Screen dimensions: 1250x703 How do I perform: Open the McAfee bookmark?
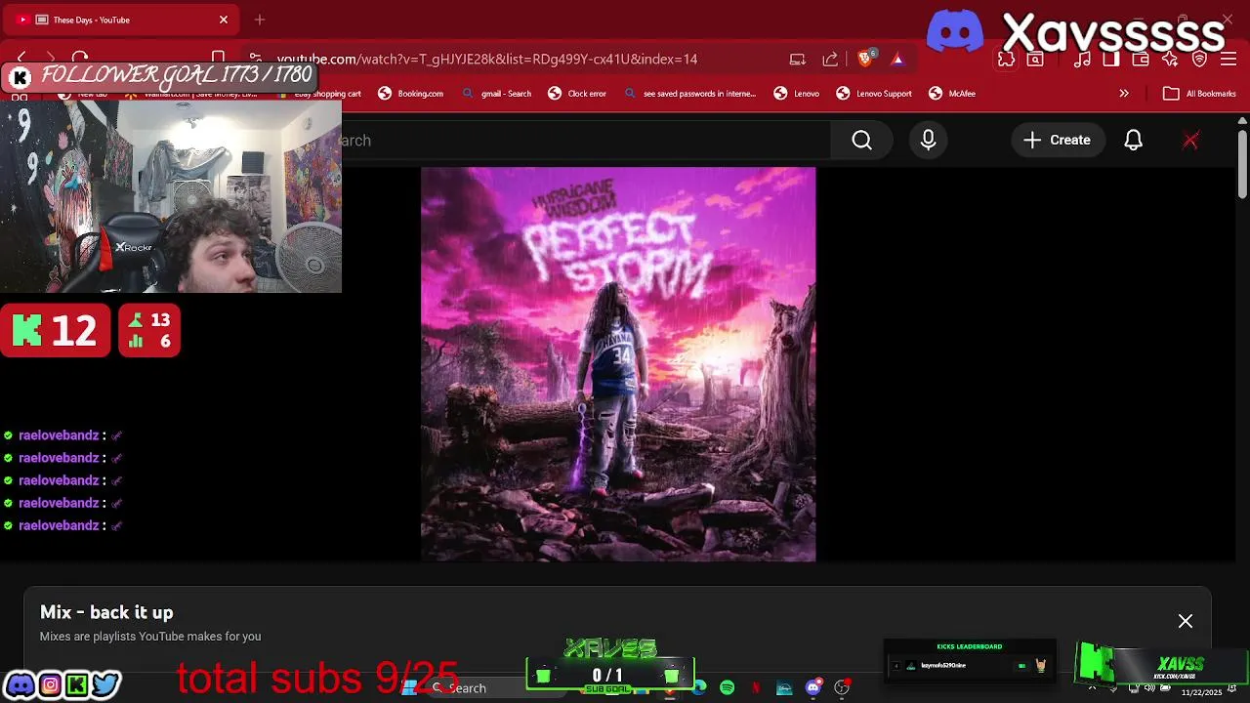tap(952, 94)
